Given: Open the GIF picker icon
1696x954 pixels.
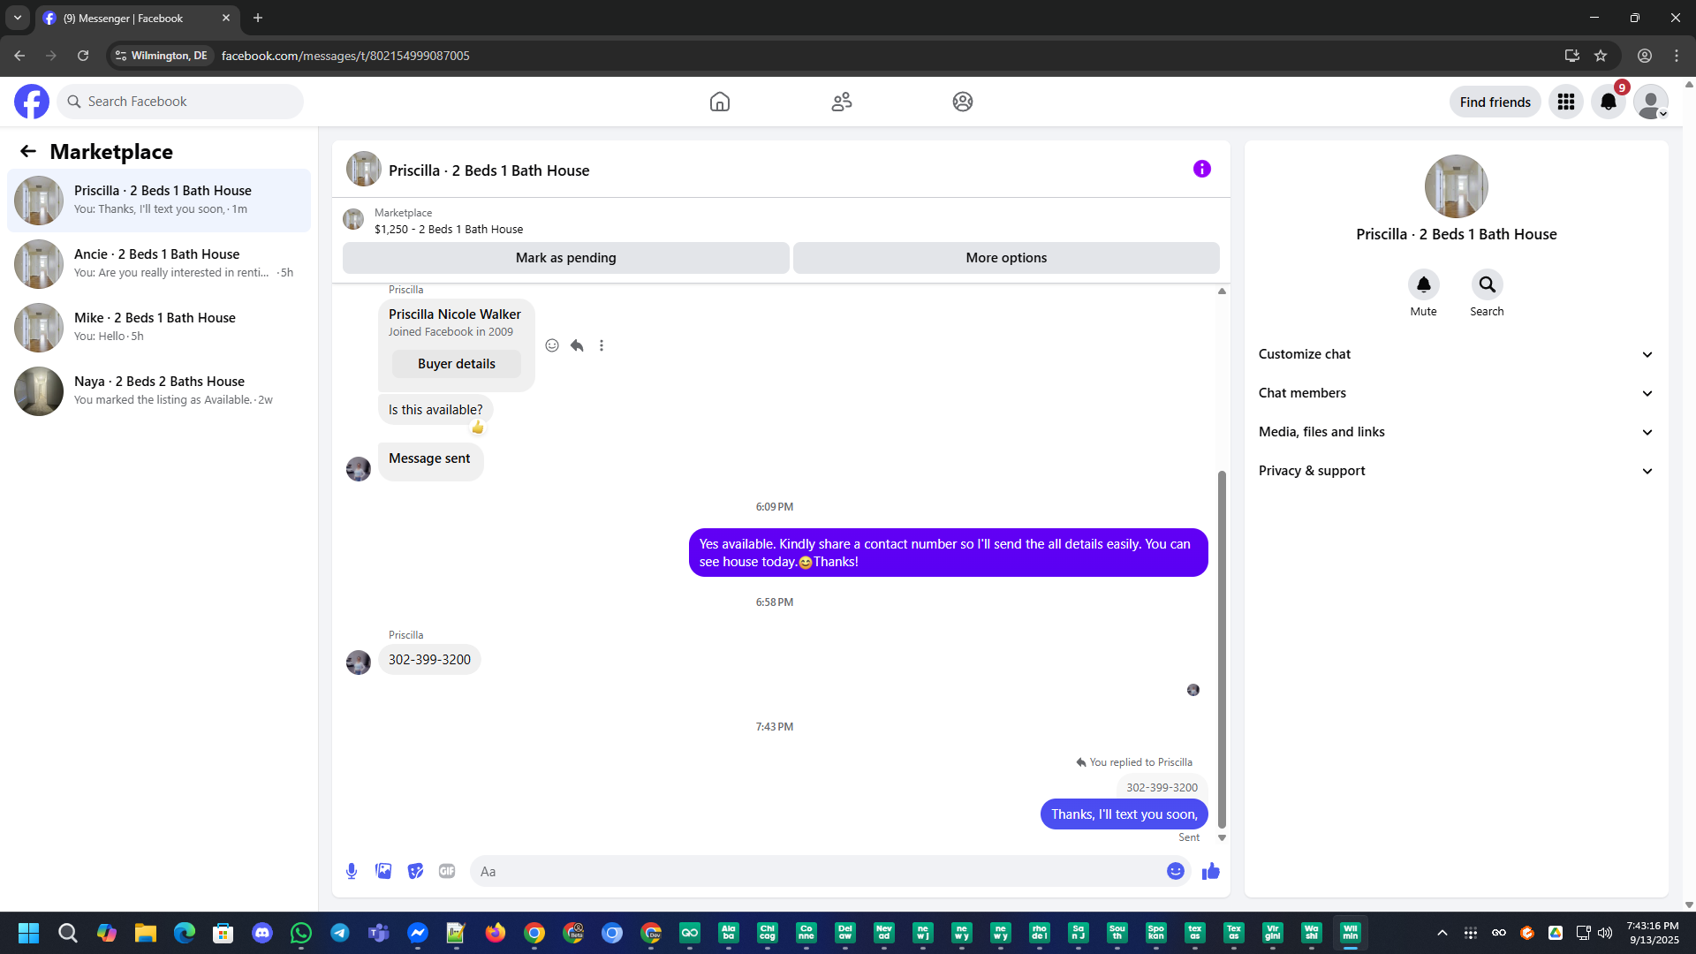Looking at the screenshot, I should pyautogui.click(x=447, y=871).
